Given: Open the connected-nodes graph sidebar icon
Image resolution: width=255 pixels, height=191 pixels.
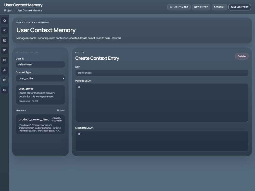Looking at the screenshot, I should (5, 70).
